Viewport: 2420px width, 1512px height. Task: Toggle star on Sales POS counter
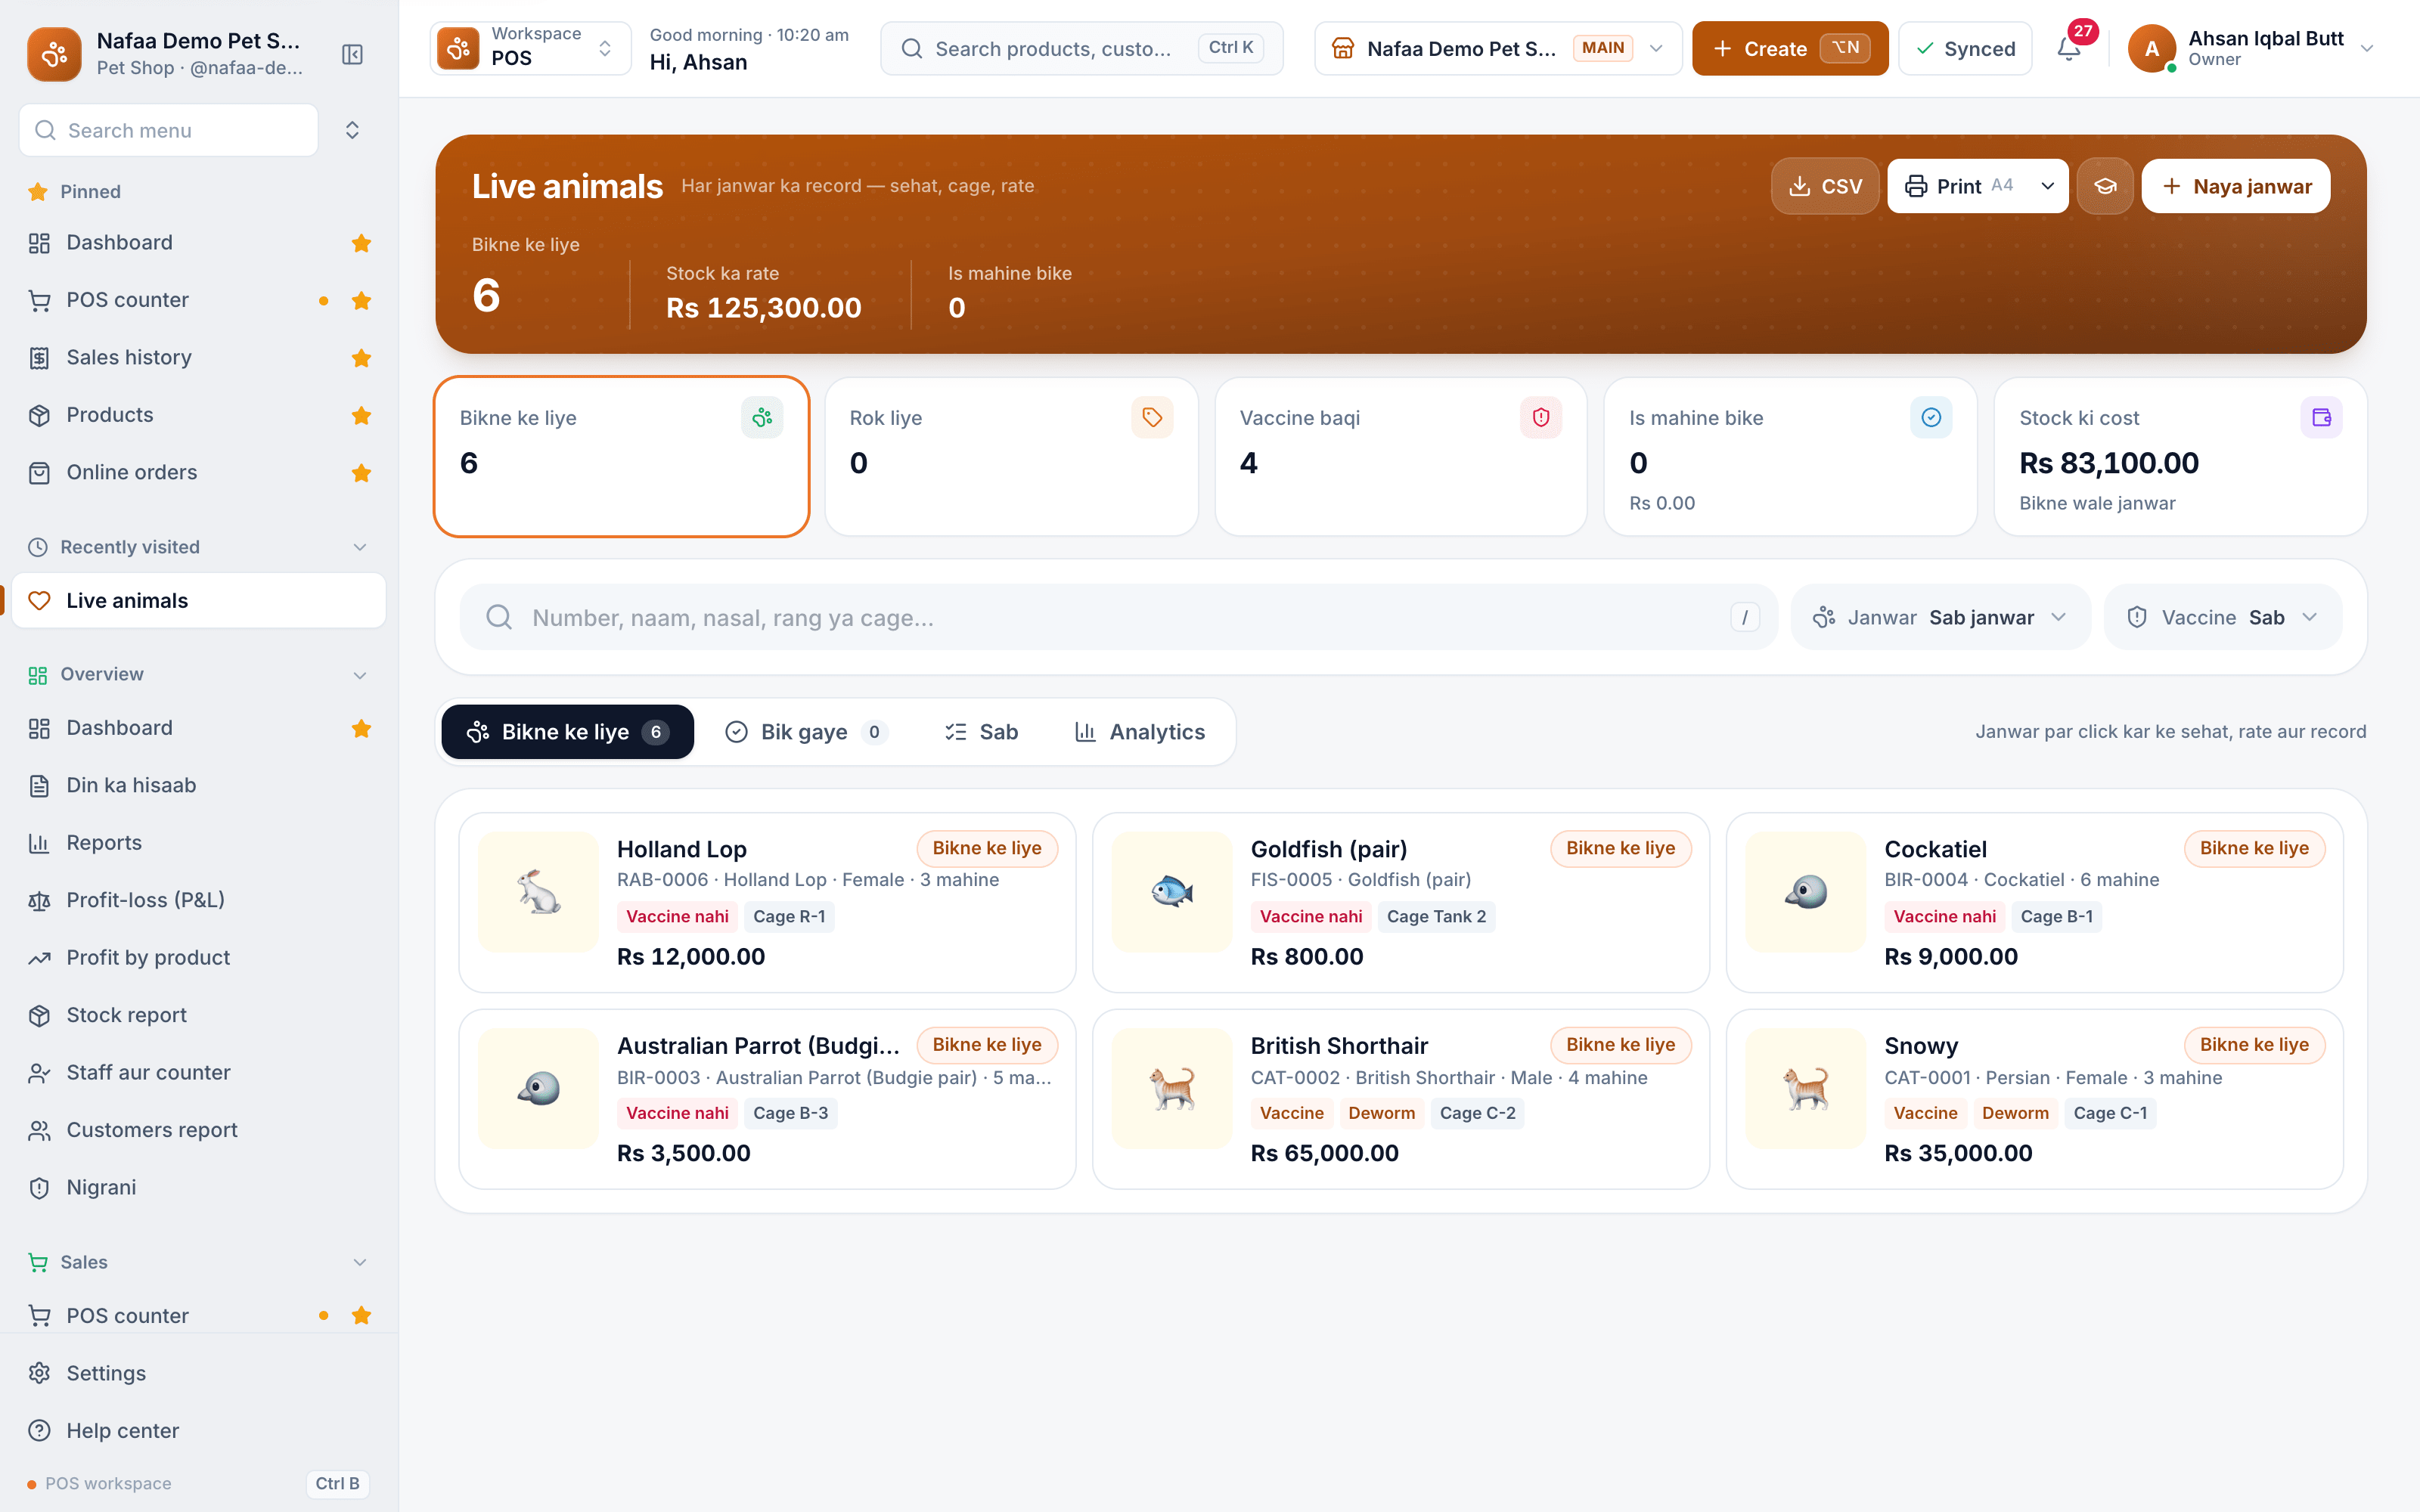coord(361,1316)
